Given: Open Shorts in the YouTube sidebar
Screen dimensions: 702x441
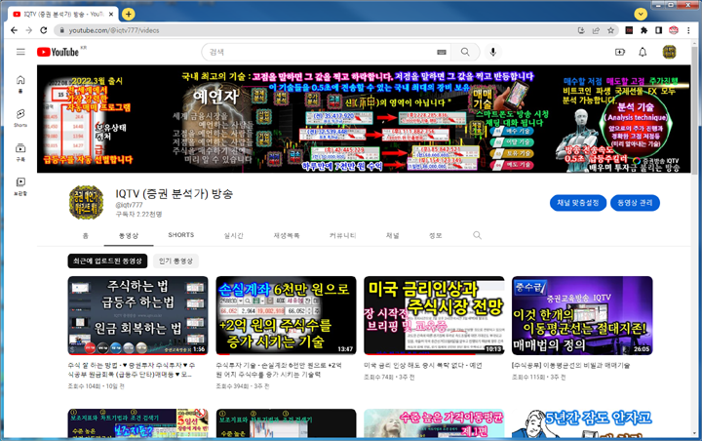Looking at the screenshot, I should 20,118.
